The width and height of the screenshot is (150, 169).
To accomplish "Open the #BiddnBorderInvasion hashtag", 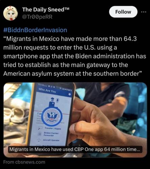I will click(35, 30).
